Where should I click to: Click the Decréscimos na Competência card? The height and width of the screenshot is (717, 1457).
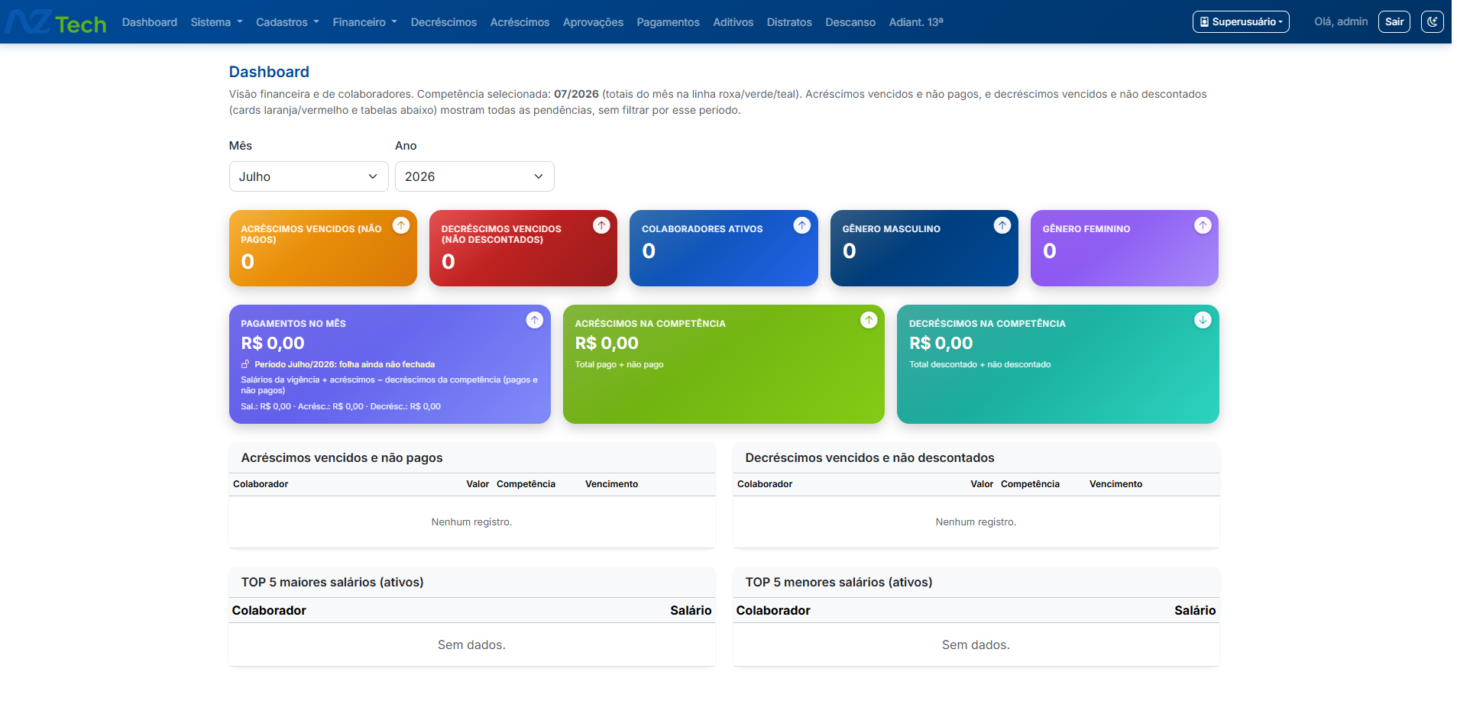tap(1057, 364)
